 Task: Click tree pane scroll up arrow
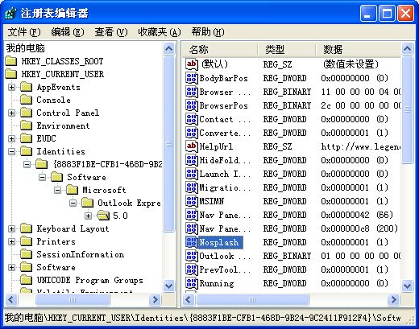click(x=169, y=49)
